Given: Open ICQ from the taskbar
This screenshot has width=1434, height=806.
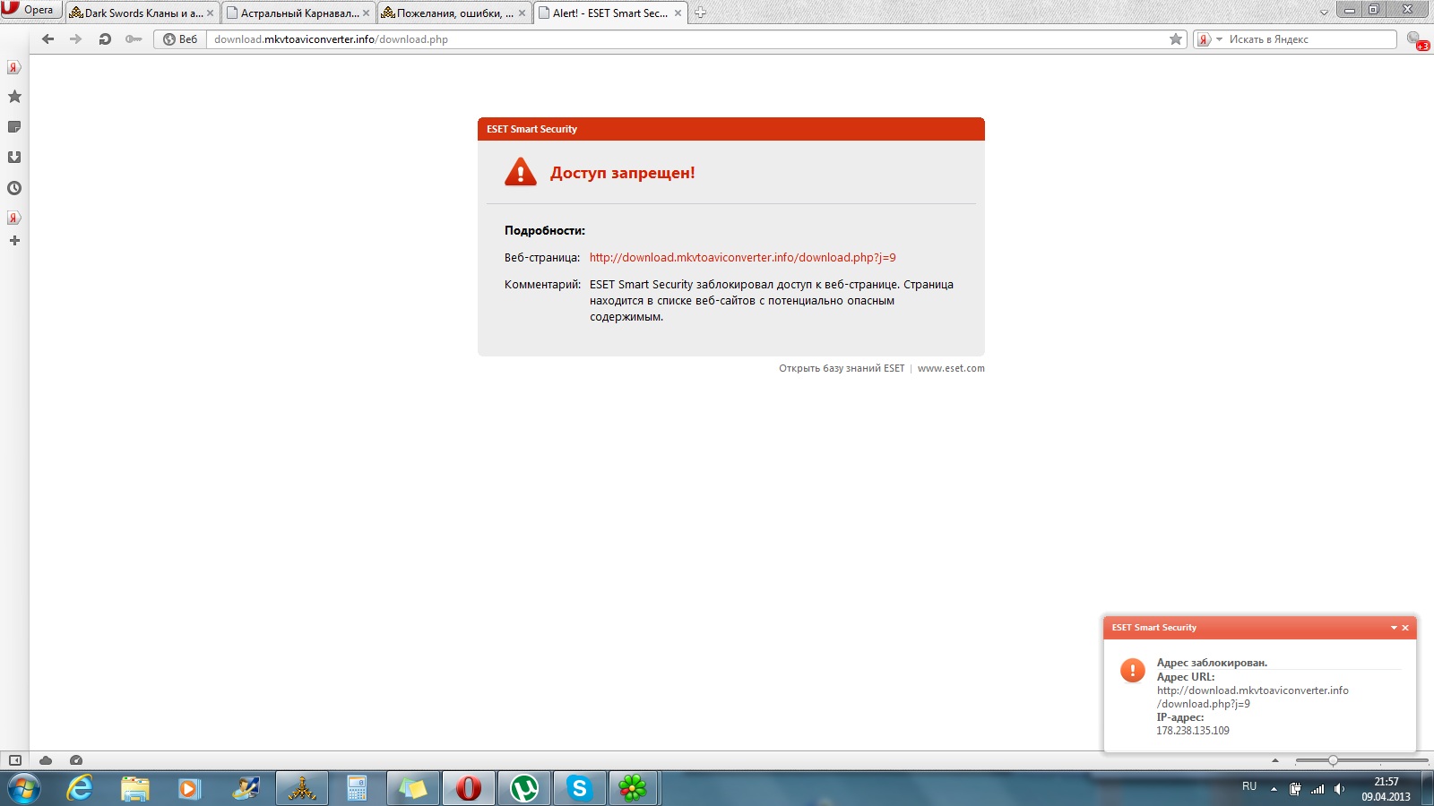Looking at the screenshot, I should click(x=634, y=788).
